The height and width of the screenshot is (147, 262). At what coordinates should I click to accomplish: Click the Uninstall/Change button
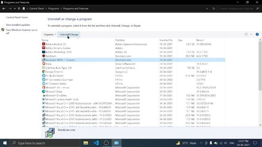69,34
